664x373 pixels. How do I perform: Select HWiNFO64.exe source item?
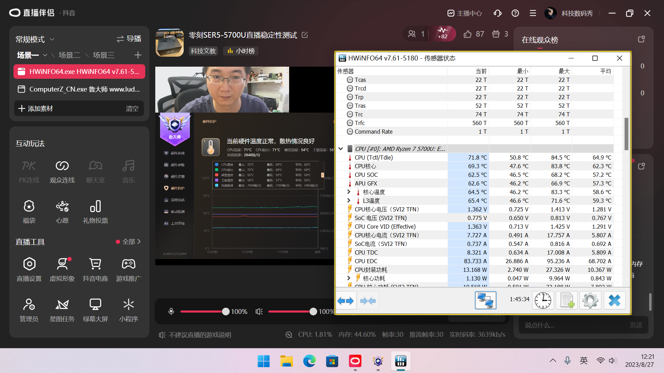(x=79, y=71)
